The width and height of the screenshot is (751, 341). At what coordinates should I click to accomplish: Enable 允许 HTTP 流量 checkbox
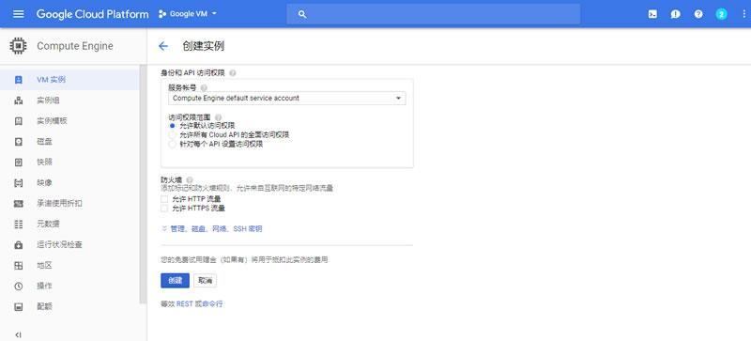164,198
